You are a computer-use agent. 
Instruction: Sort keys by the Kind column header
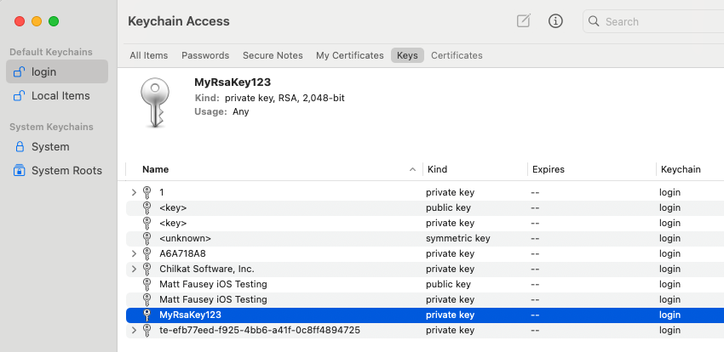coord(437,169)
